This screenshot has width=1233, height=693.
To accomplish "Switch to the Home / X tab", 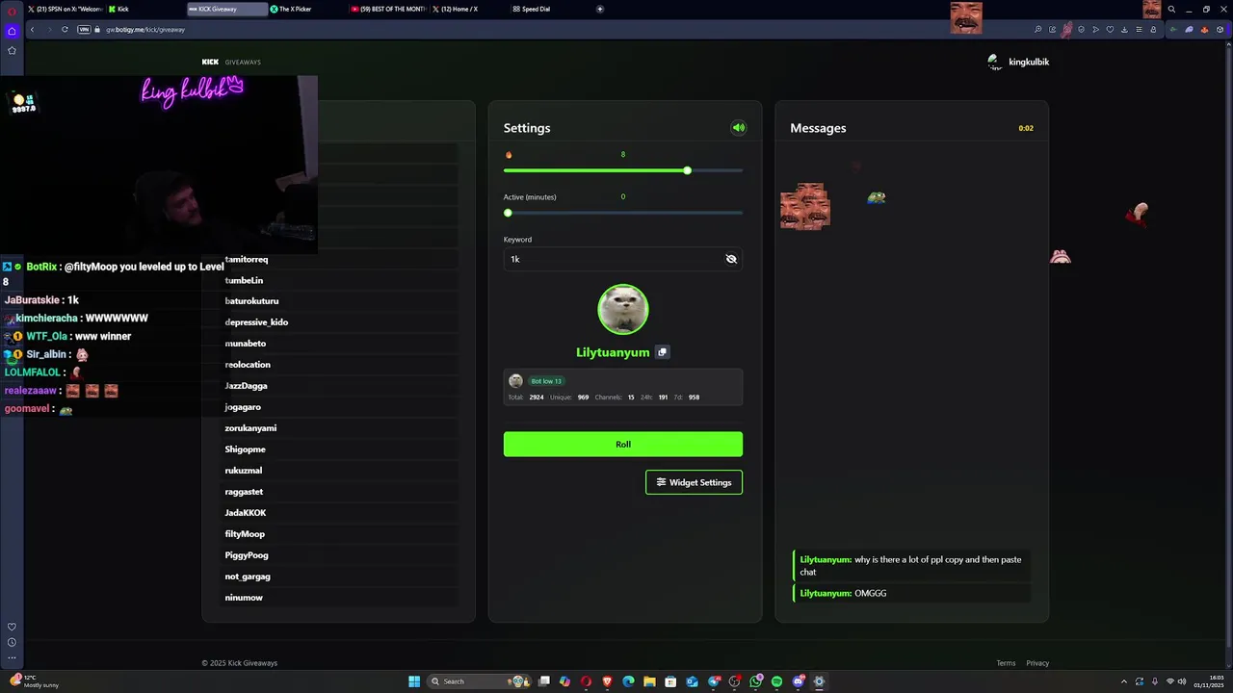I will [x=469, y=9].
